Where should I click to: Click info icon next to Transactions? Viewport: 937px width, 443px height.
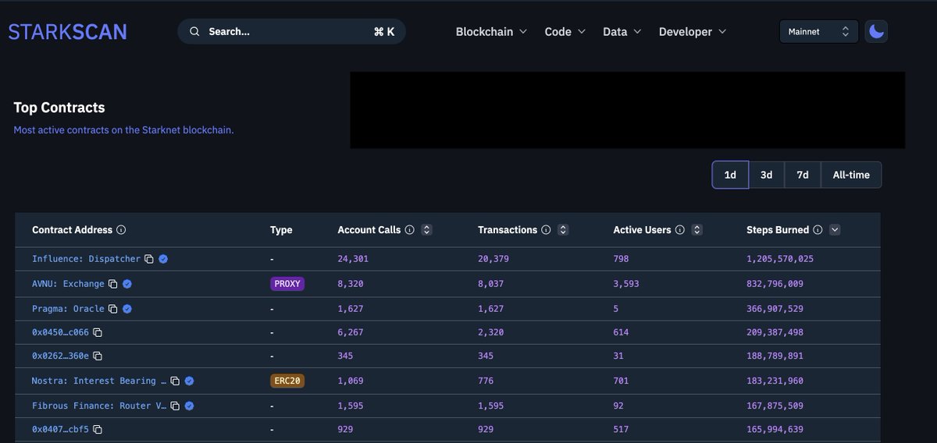[546, 230]
